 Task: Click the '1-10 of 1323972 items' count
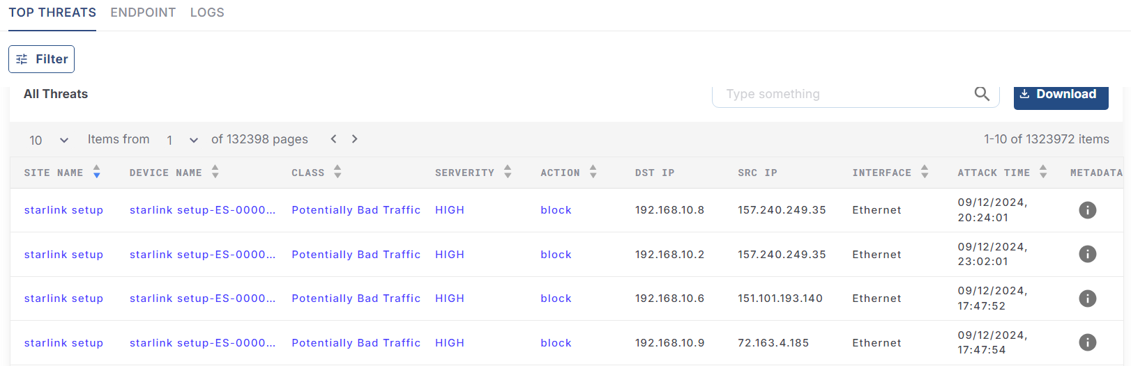(x=1046, y=139)
